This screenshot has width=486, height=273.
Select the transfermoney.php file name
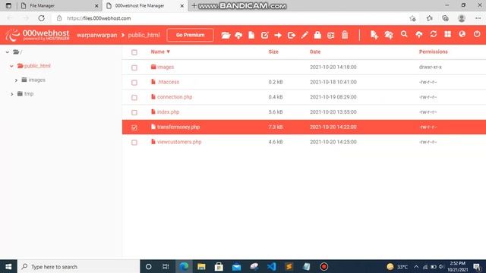pyautogui.click(x=178, y=127)
